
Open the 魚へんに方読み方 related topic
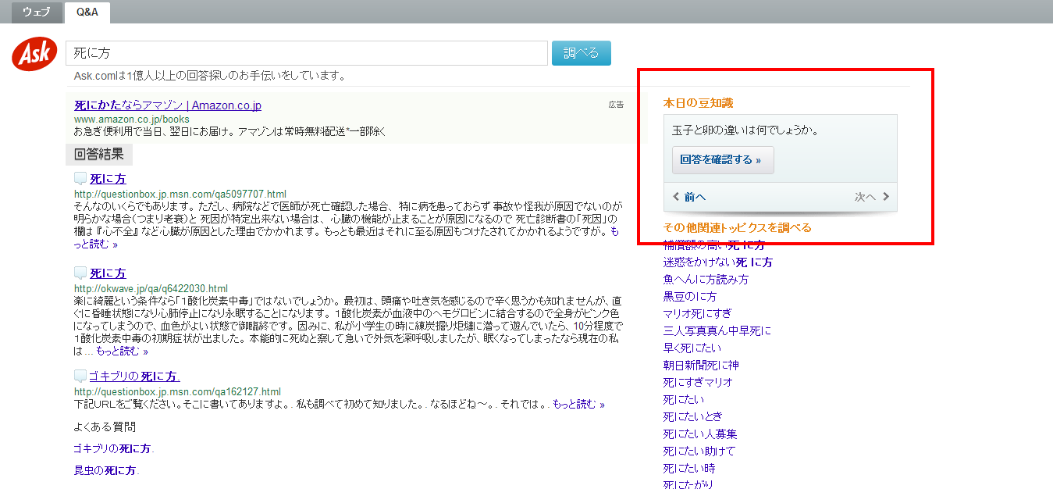(x=706, y=279)
